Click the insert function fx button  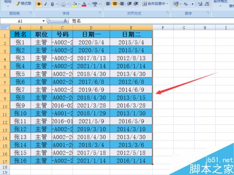point(66,21)
